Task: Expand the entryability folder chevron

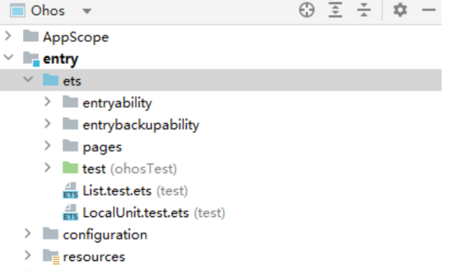Action: (x=47, y=102)
